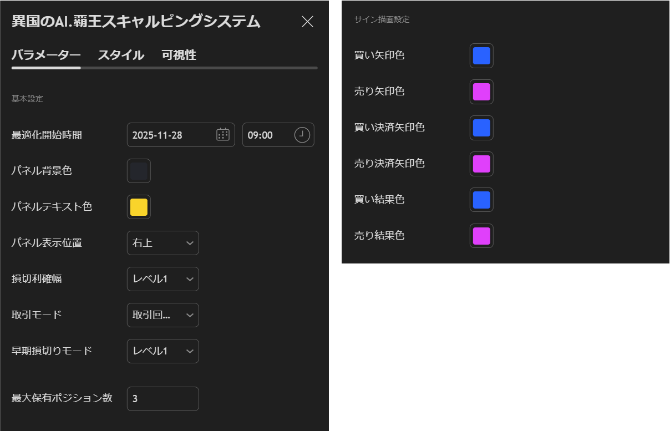Expand the 取引モード dropdown
The image size is (670, 431).
click(x=163, y=315)
